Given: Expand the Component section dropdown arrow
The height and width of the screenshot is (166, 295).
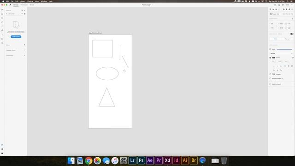Looking at the screenshot, I should (x=292, y=19).
